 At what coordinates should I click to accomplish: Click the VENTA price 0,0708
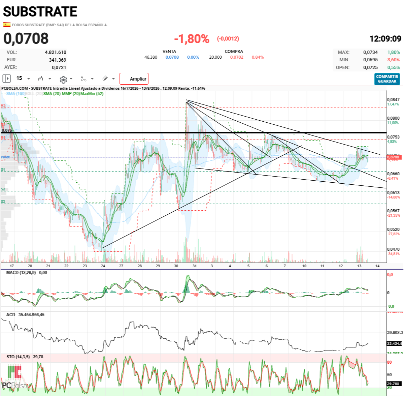[x=172, y=57]
